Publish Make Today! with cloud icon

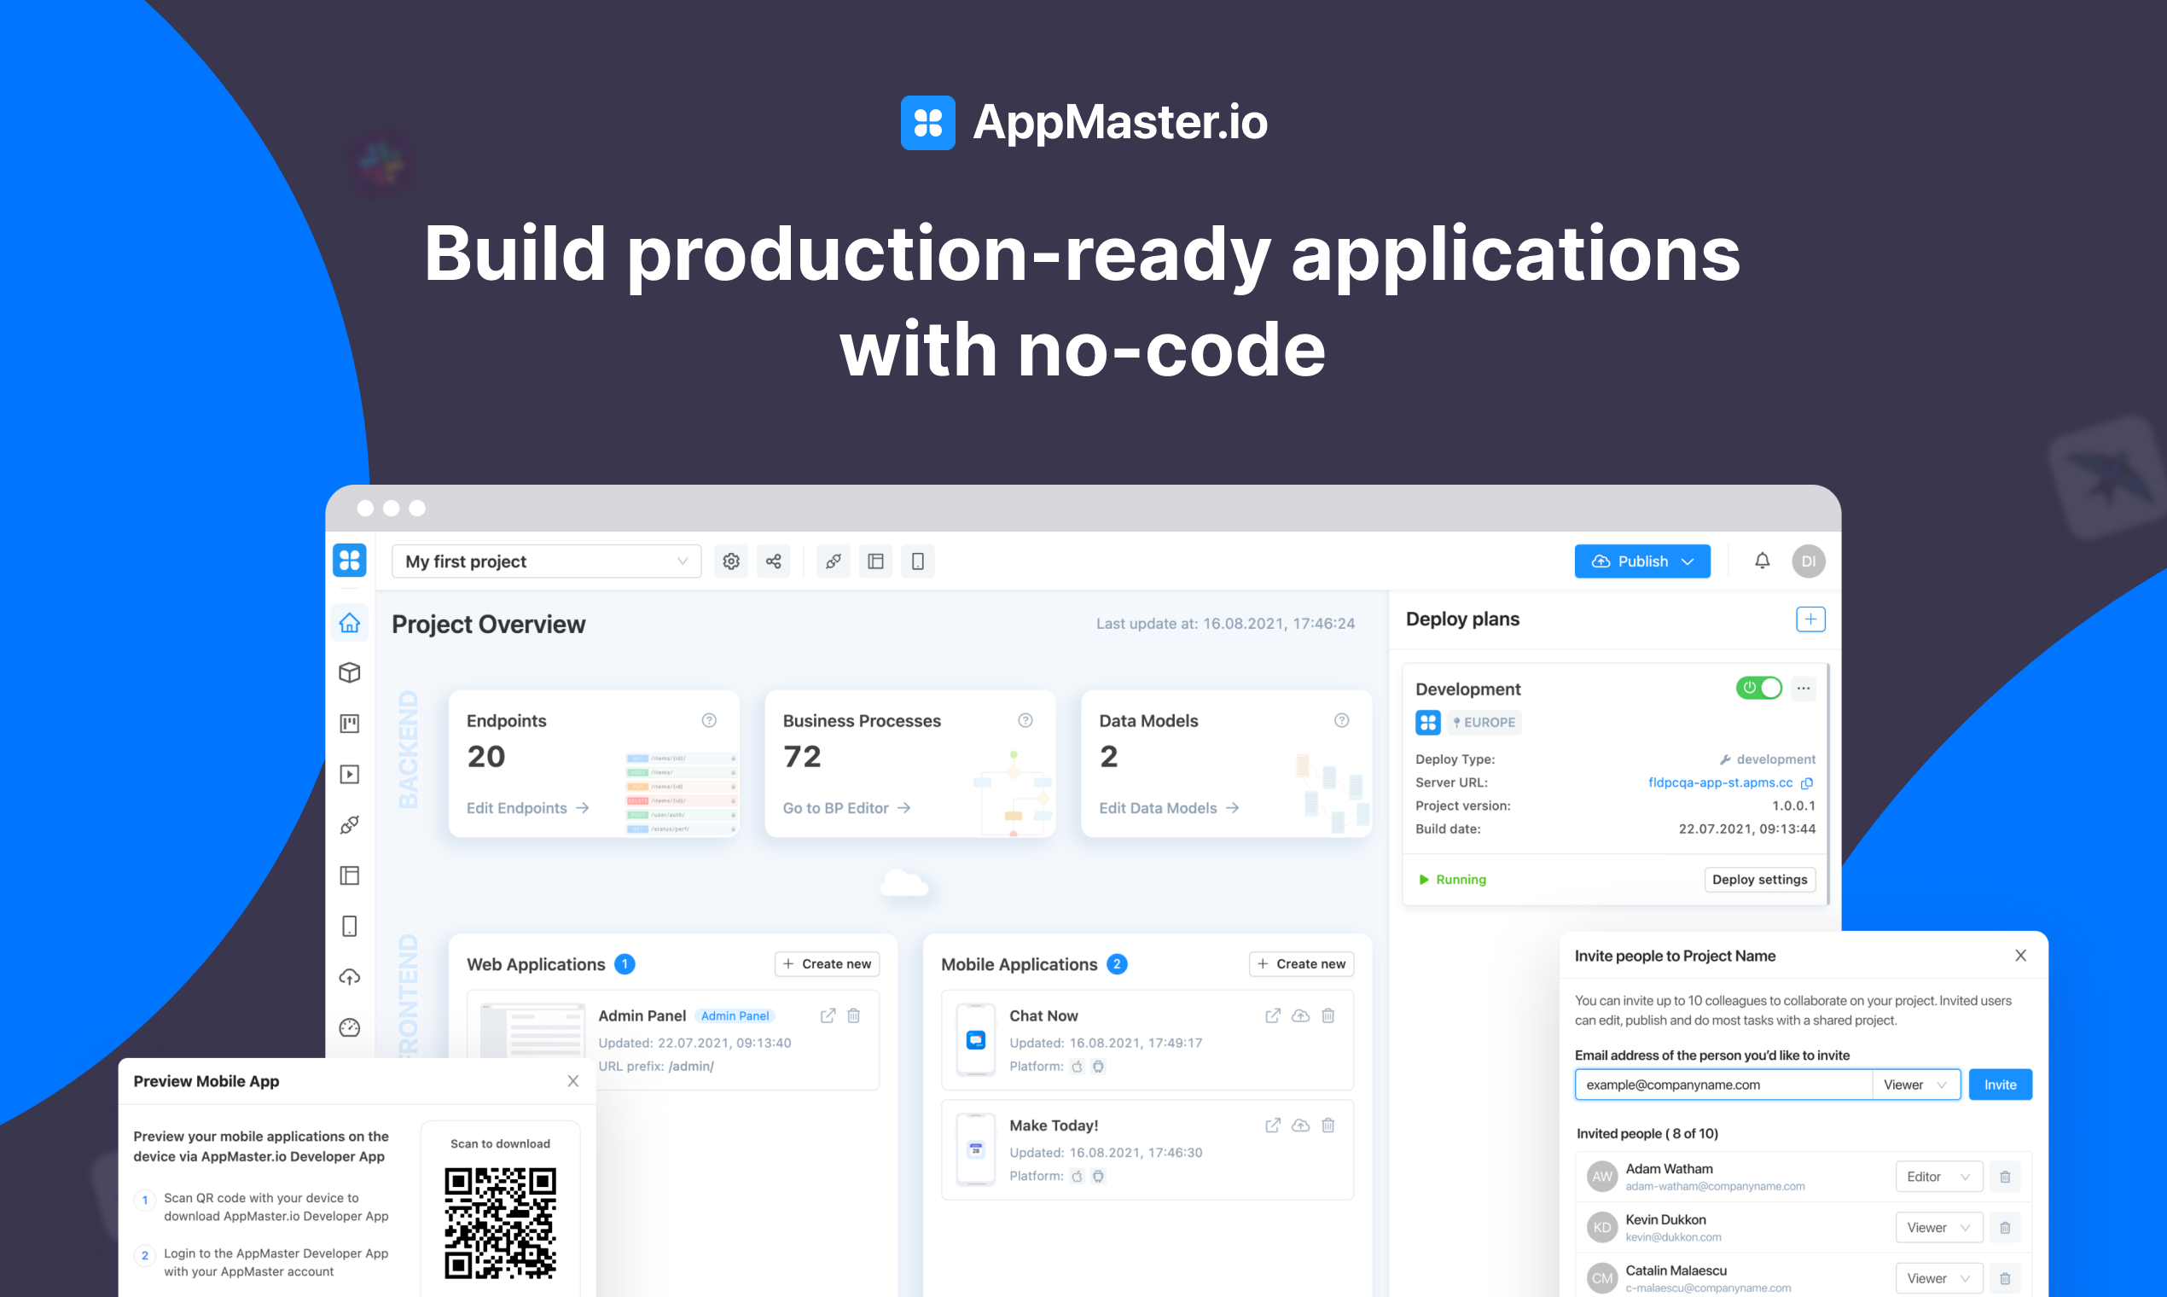point(1301,1125)
